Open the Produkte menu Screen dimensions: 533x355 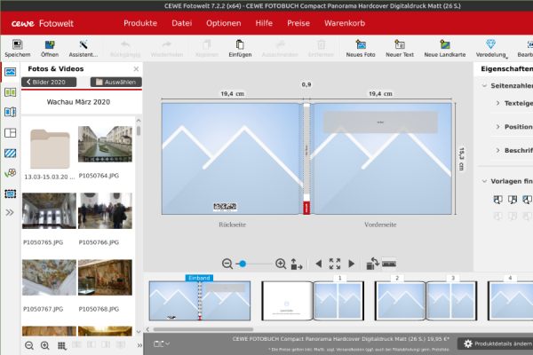pyautogui.click(x=140, y=23)
